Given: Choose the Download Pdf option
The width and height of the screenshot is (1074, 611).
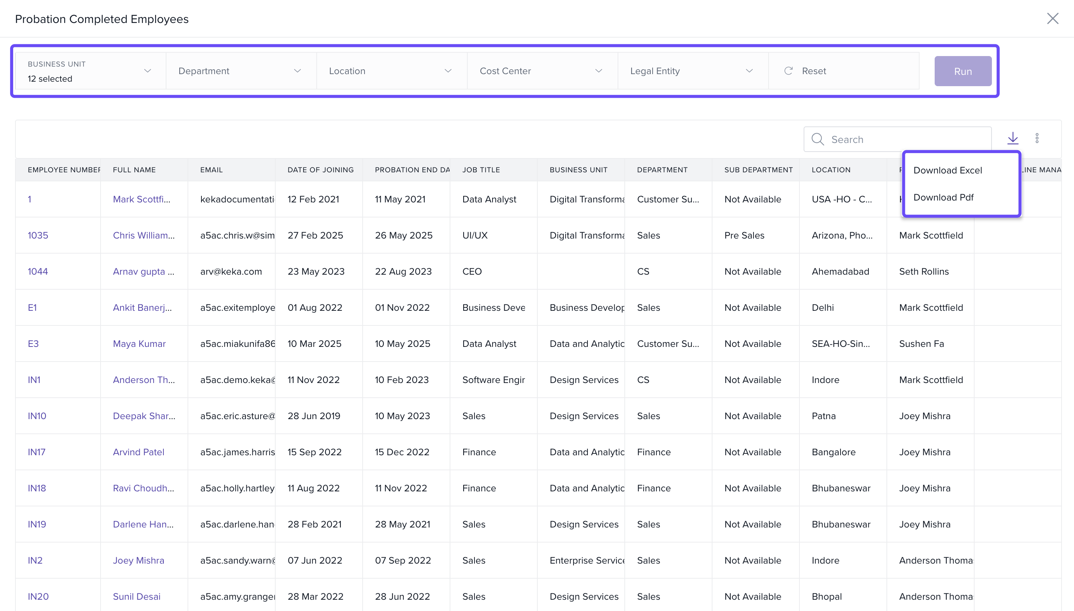Looking at the screenshot, I should (943, 197).
